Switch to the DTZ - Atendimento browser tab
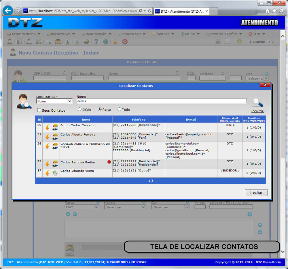 [x=181, y=12]
